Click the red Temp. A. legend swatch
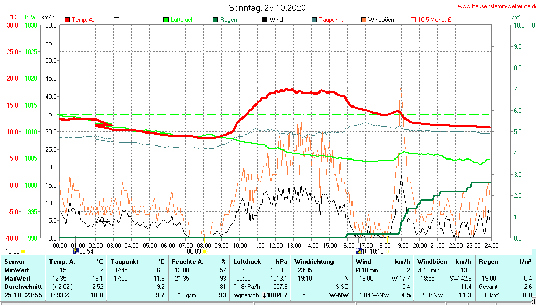Viewport: 538px width, 305px height. pyautogui.click(x=67, y=20)
